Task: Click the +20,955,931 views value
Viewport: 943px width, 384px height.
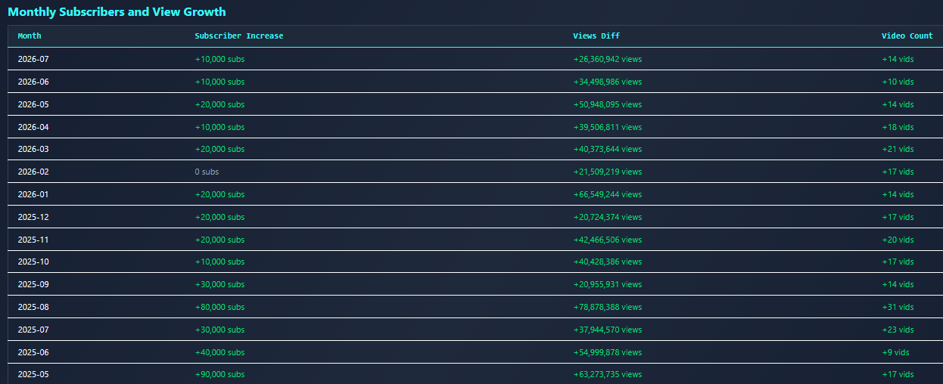Action: (608, 284)
